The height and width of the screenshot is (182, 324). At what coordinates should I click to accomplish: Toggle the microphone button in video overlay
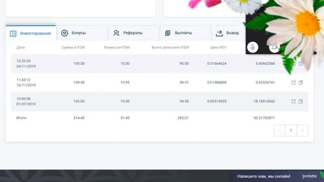tap(253, 47)
